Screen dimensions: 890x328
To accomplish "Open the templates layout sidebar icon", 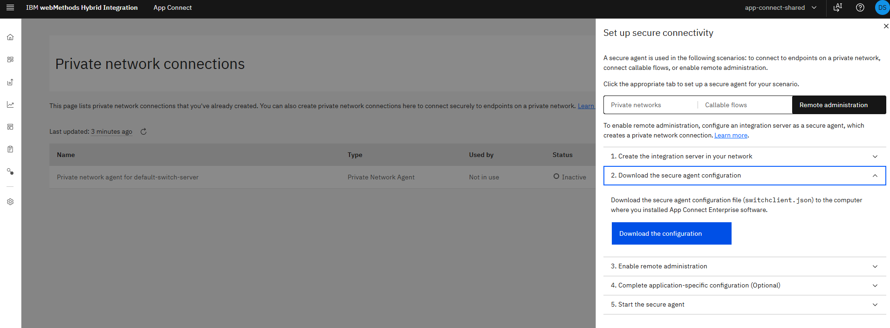I will point(10,127).
